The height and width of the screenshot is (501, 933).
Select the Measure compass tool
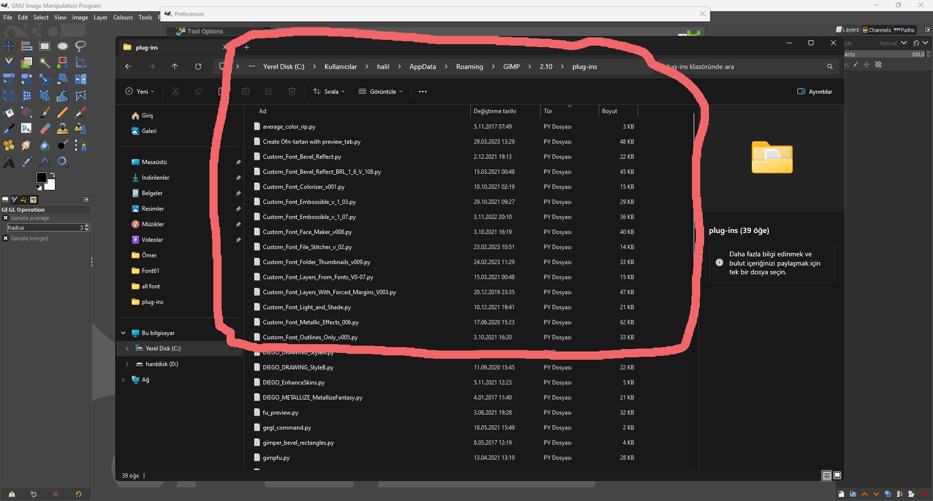point(45,162)
